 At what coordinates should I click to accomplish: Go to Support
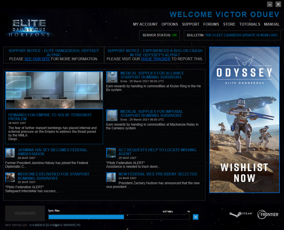(x=191, y=24)
